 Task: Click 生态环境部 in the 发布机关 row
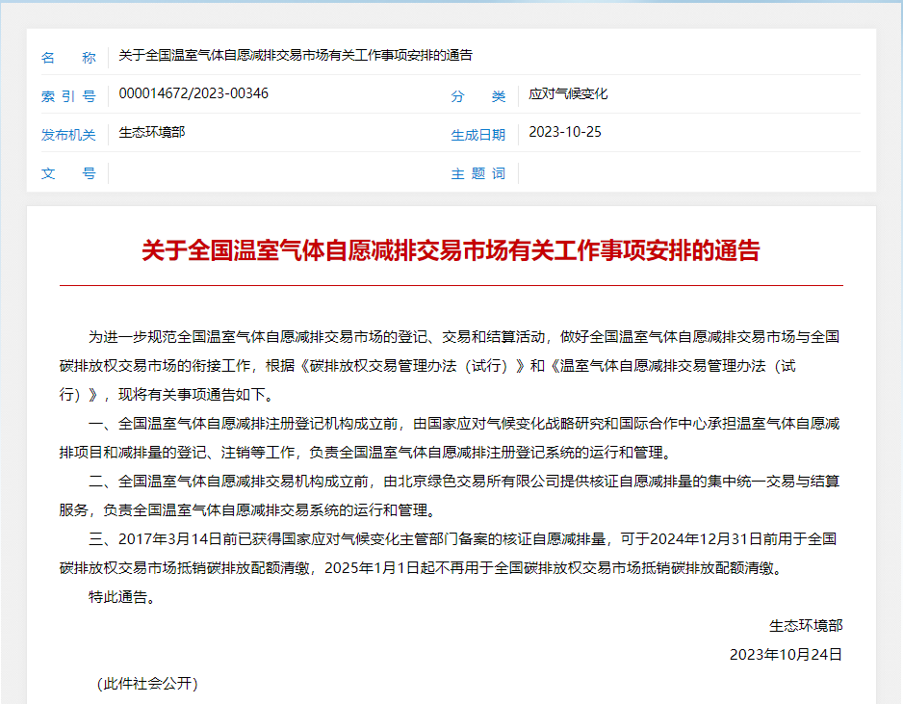pos(152,132)
